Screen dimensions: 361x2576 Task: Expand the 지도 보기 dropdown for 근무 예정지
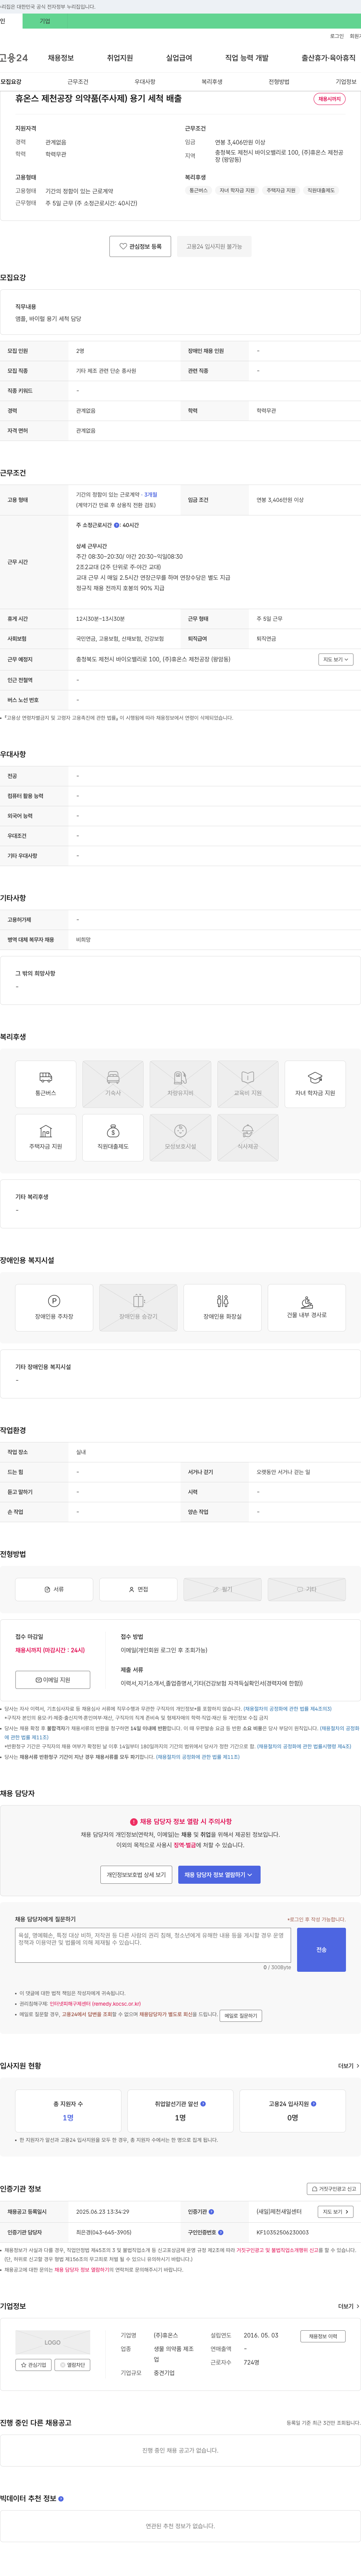[336, 660]
